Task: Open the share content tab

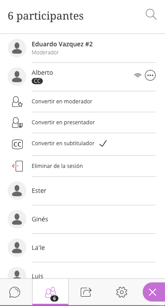Action: tap(86, 292)
